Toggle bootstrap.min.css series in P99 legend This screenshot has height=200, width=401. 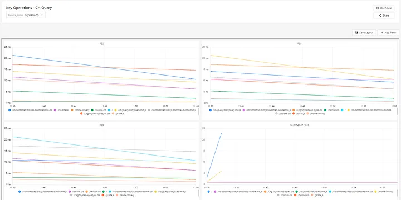point(130,191)
